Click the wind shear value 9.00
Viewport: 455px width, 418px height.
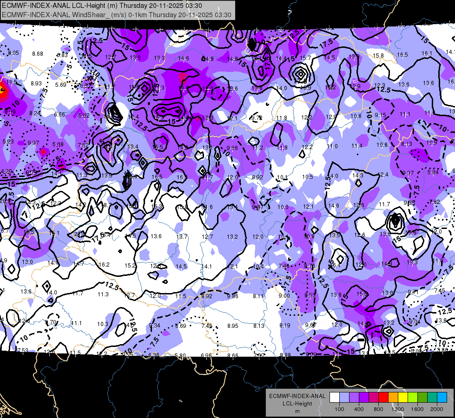[284, 295]
